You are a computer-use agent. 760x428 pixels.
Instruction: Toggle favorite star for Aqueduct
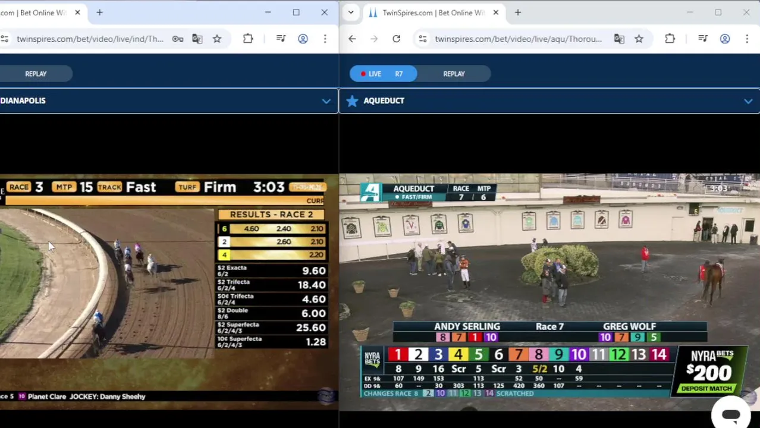pos(352,101)
